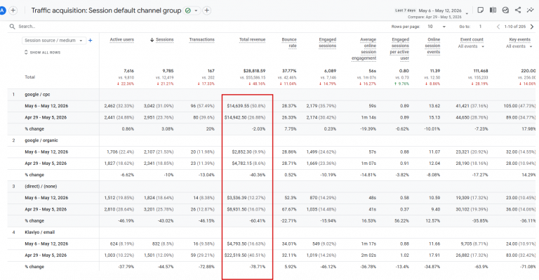
Task: Click direct revenue change '-60.41%'
Action: 258,221
